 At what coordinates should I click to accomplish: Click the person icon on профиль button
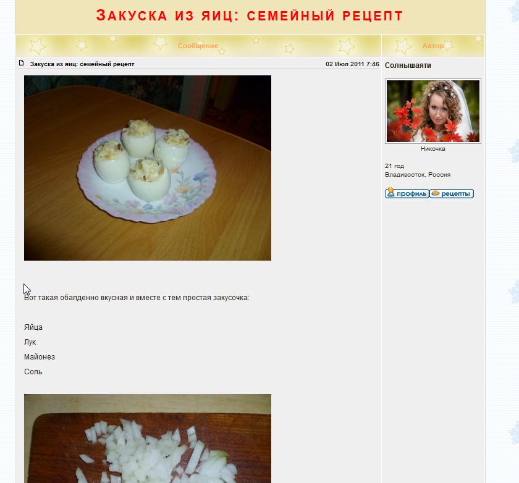[391, 193]
